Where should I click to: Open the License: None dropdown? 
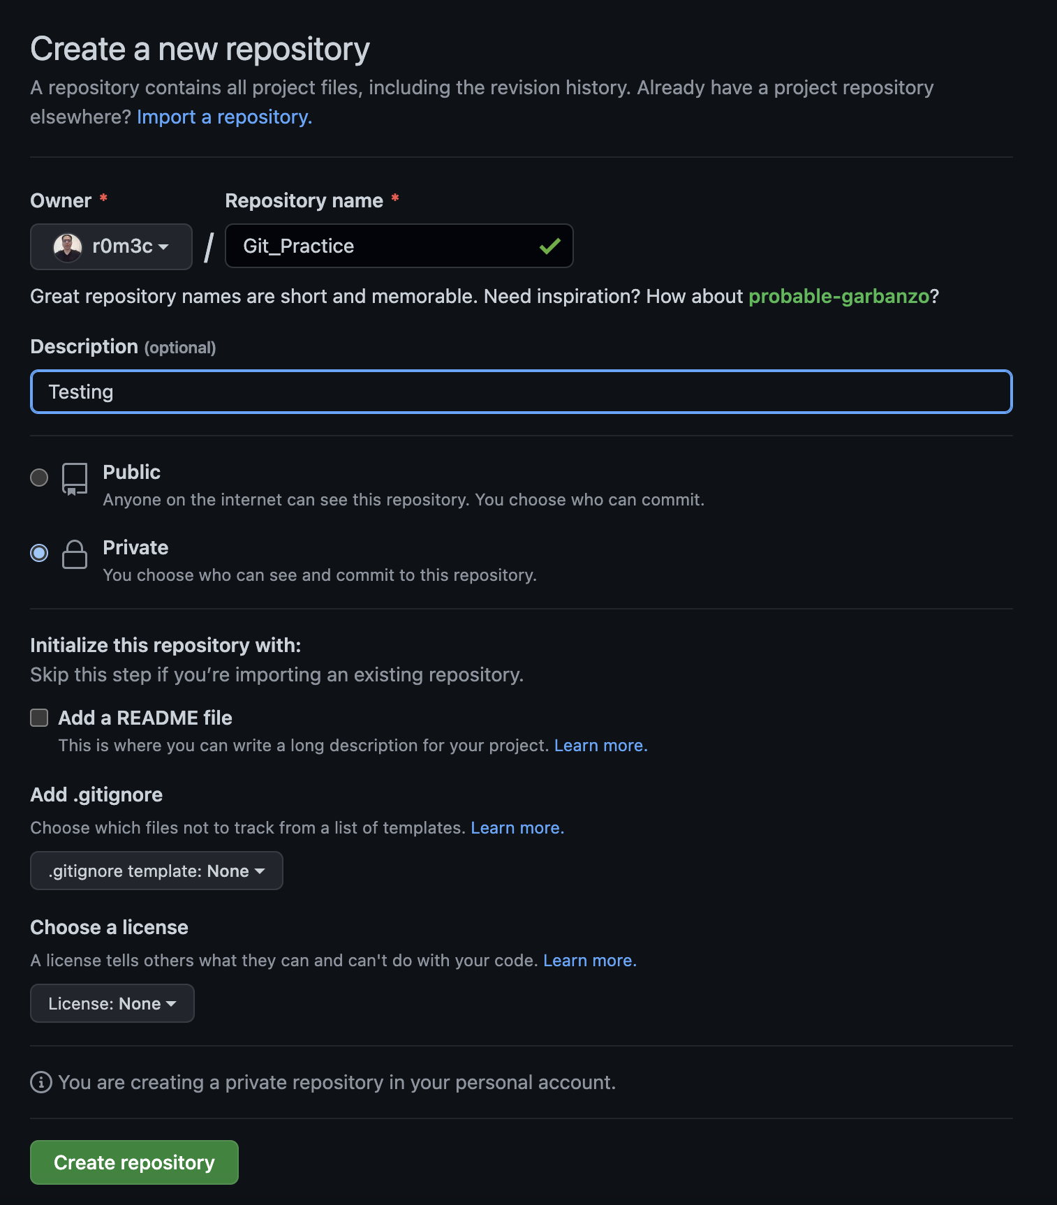pyautogui.click(x=112, y=1003)
